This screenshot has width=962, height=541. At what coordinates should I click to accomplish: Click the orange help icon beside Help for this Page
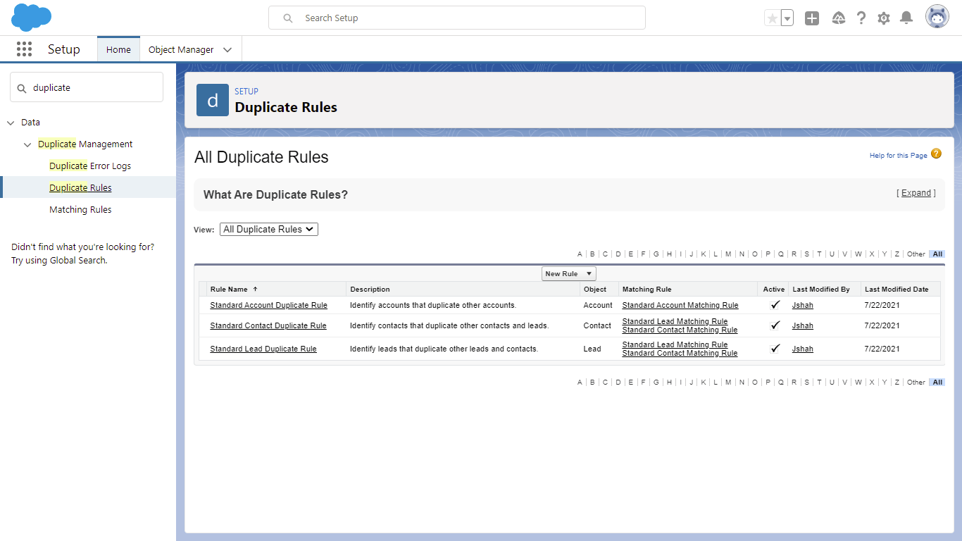936,154
